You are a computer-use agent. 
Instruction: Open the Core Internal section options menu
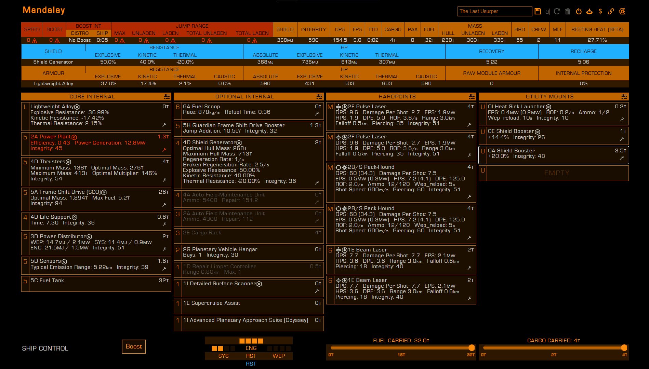[x=167, y=97]
